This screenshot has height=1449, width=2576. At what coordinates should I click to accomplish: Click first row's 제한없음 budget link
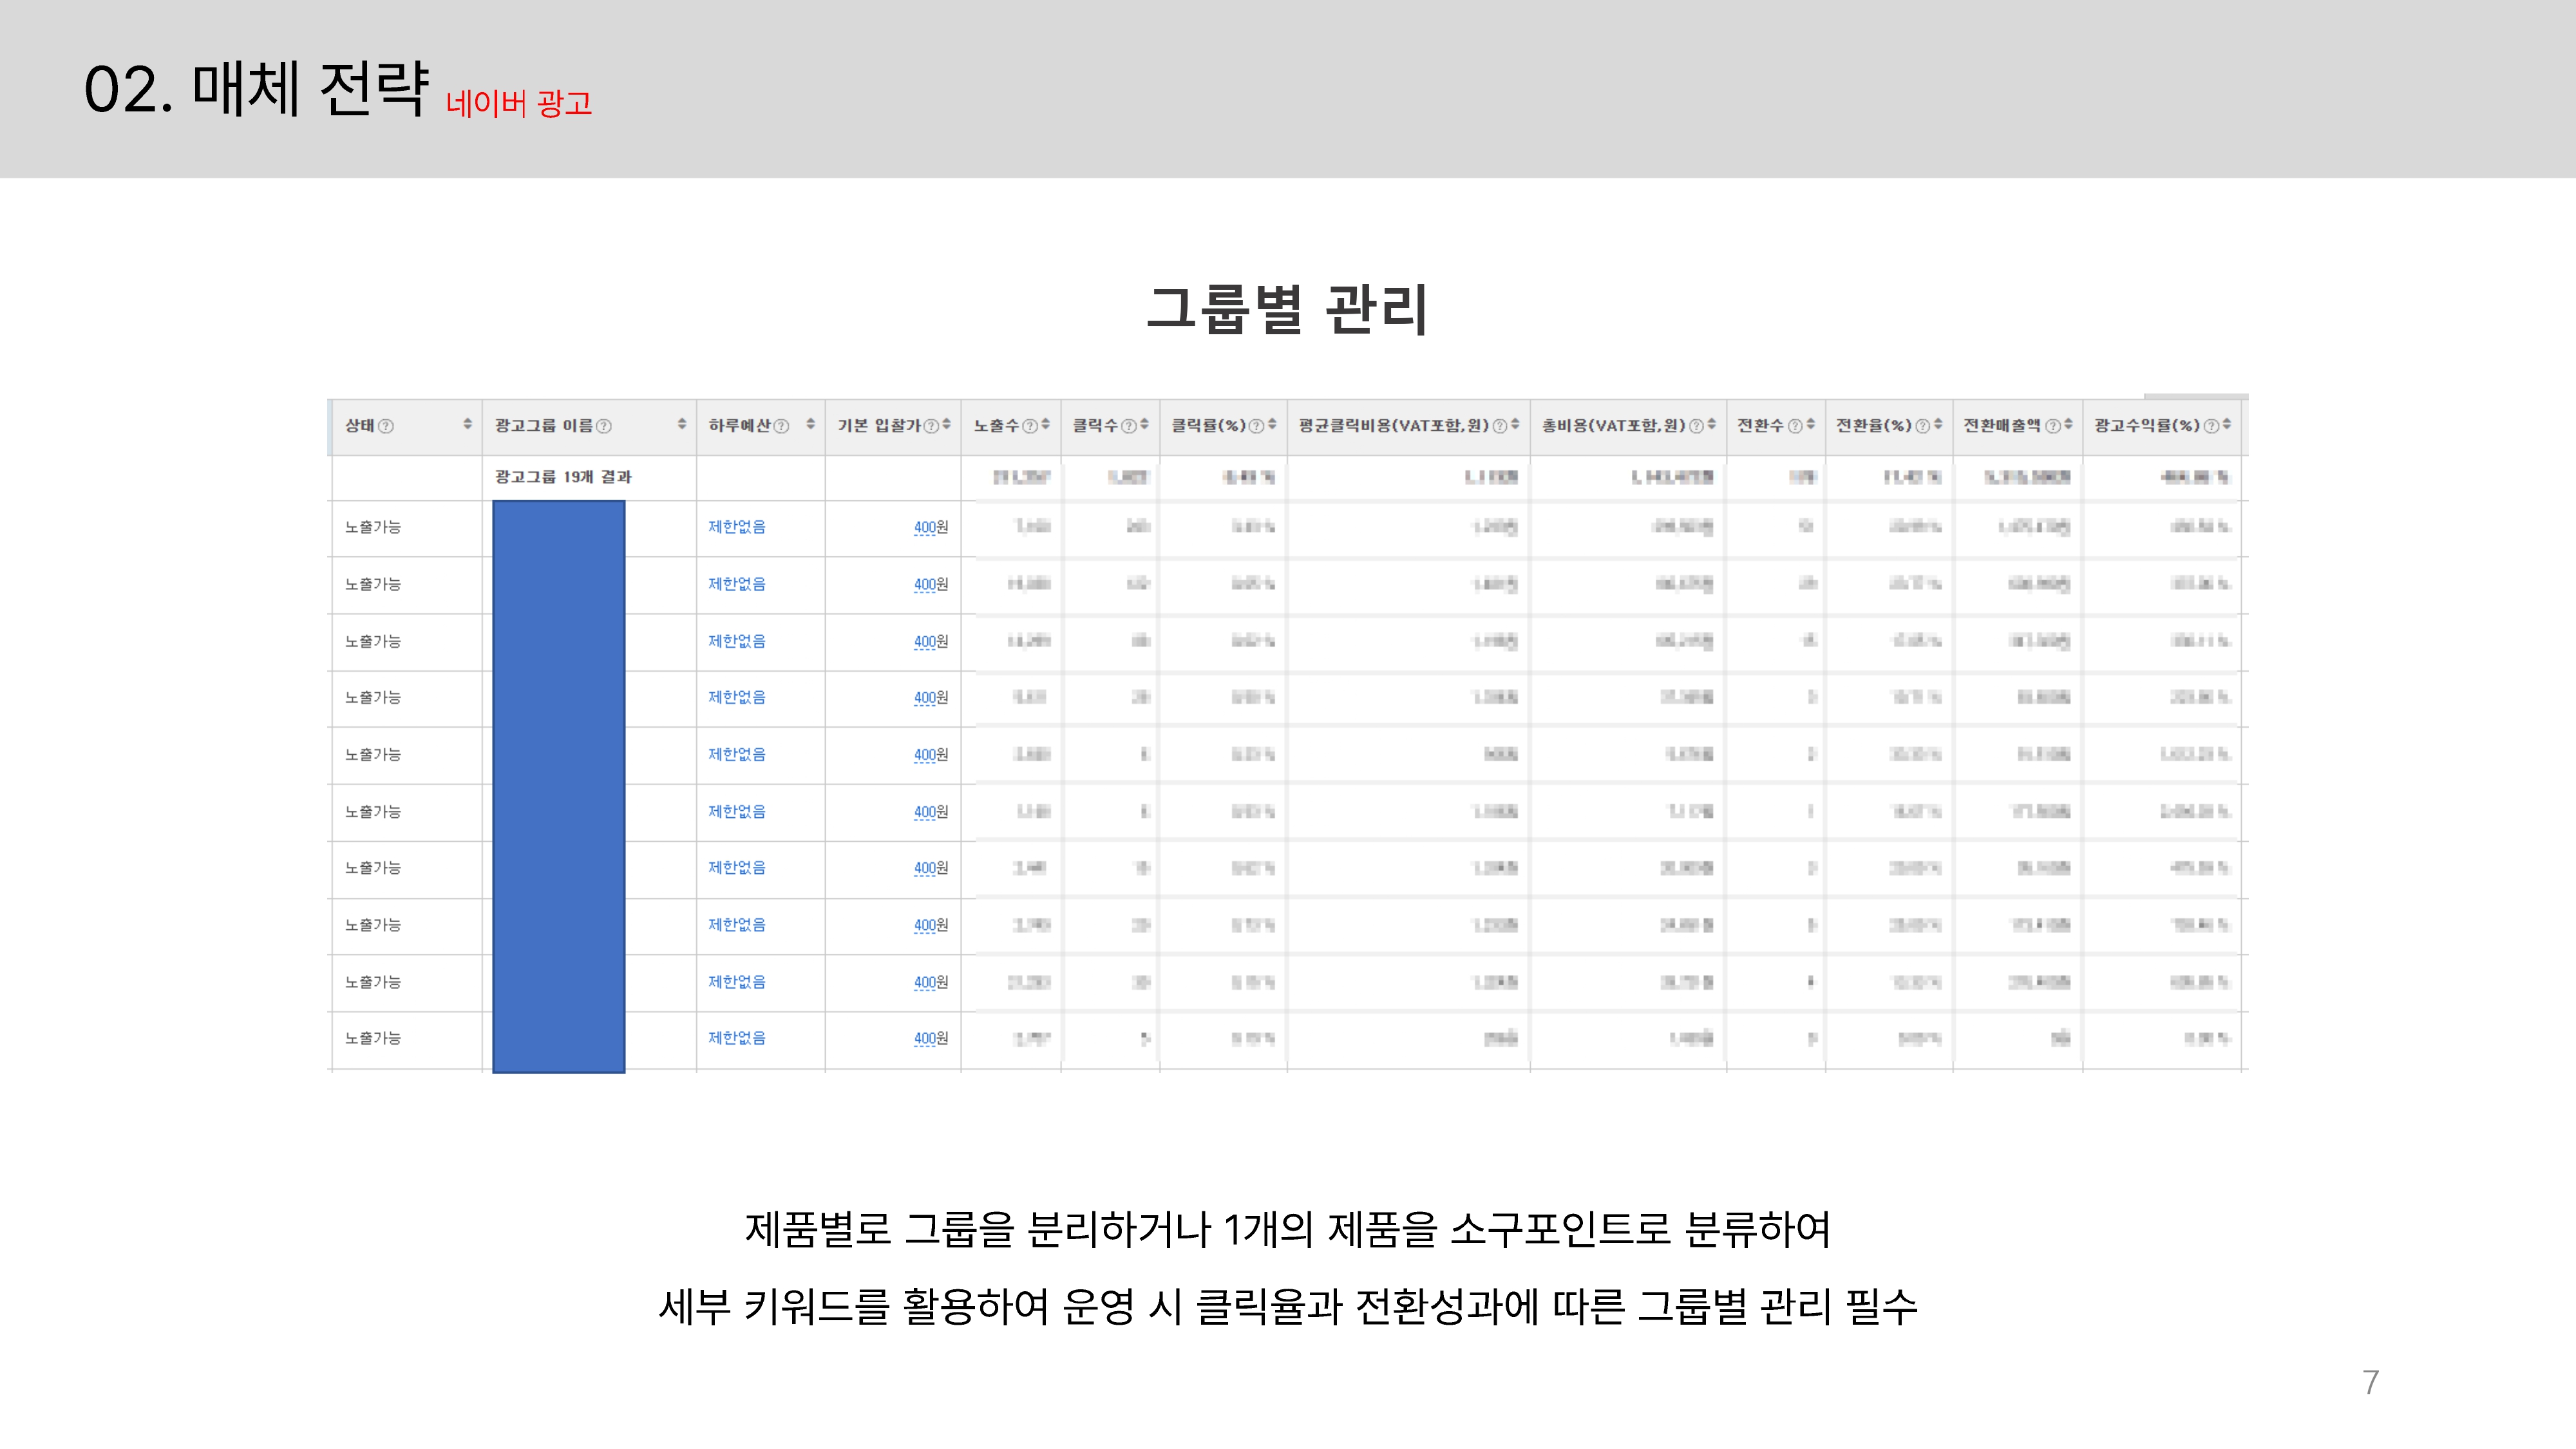[736, 527]
